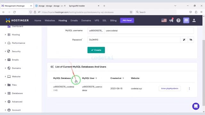Expand the Performance sidebar section
The height and width of the screenshot is (115, 205).
[x=5, y=43]
